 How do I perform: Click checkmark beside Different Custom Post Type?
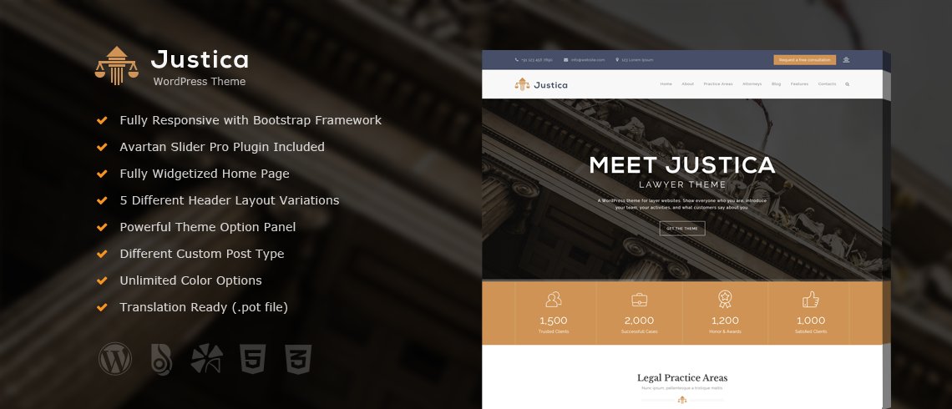[x=102, y=254]
